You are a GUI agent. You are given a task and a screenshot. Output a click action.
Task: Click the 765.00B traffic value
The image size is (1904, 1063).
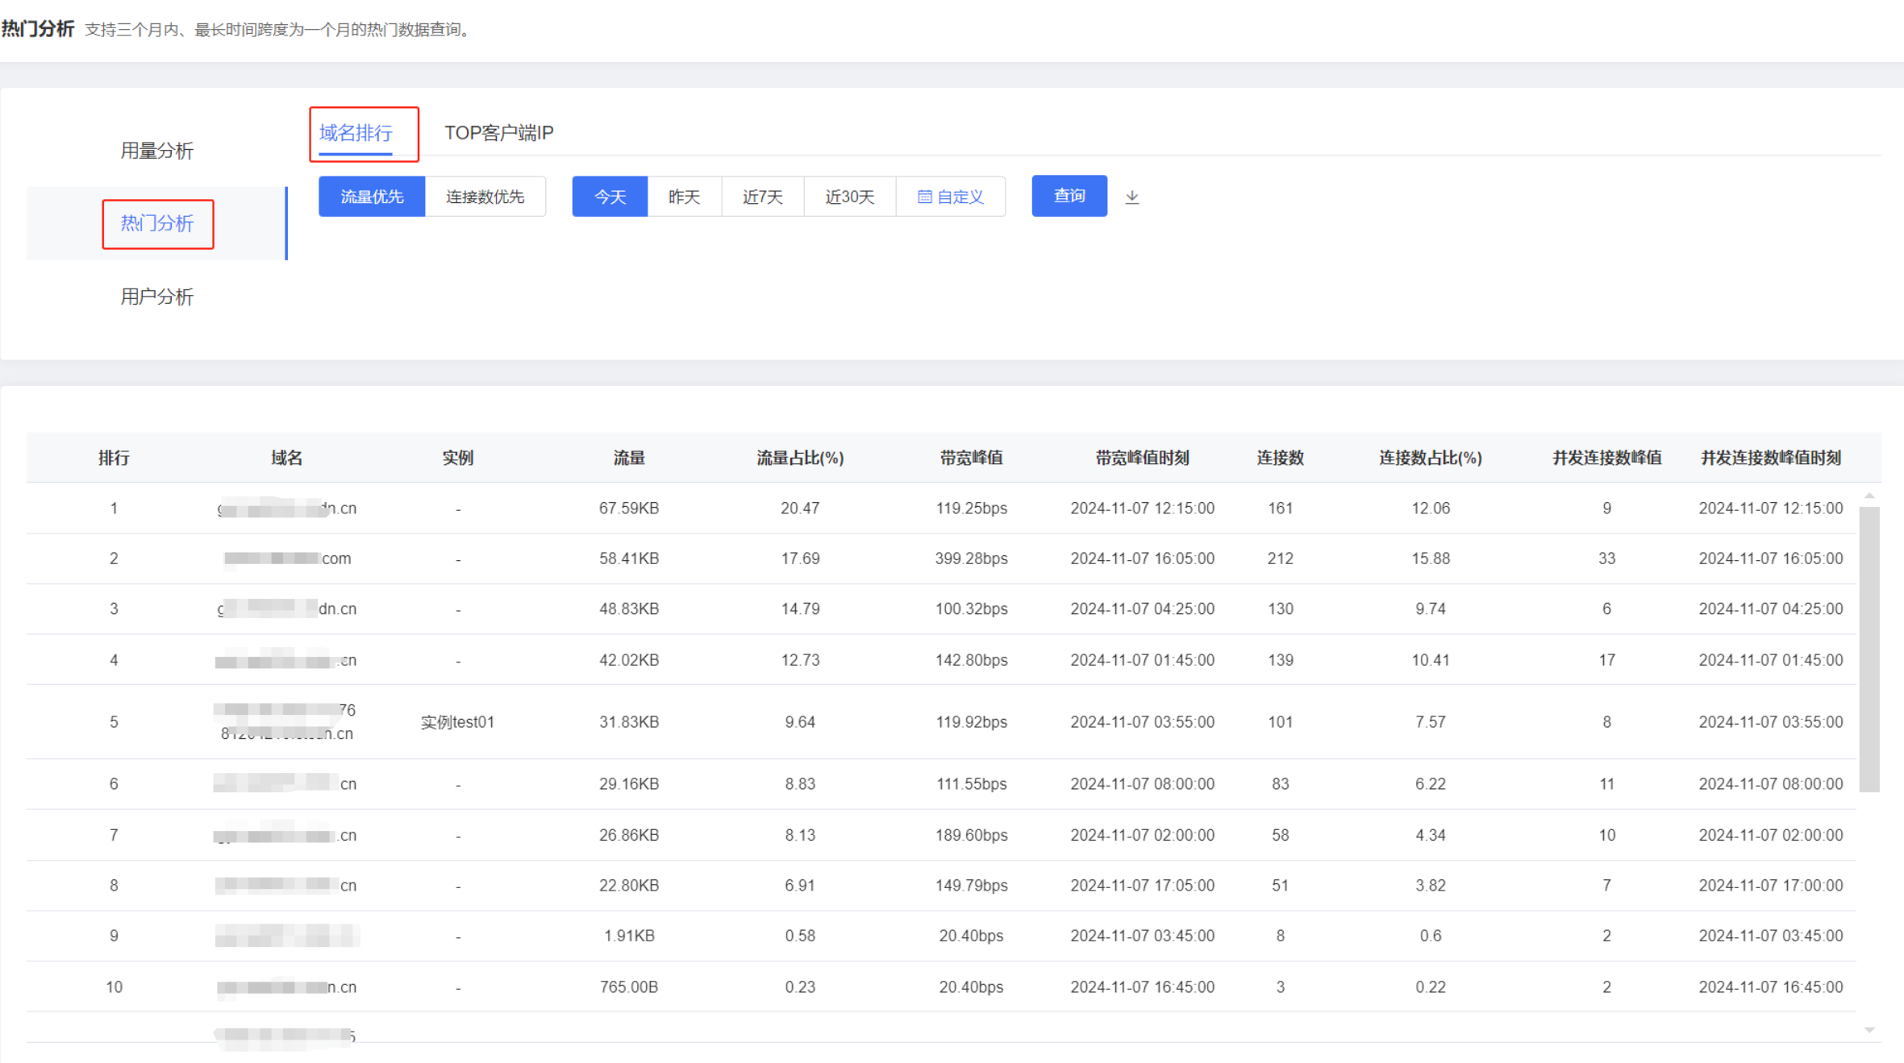coord(629,987)
